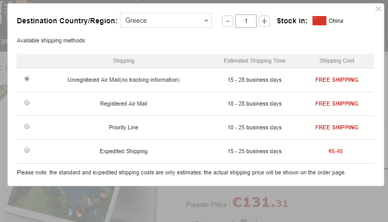Viewport: 388px width, 222px height.
Task: Click the China flag icon
Action: [x=319, y=21]
